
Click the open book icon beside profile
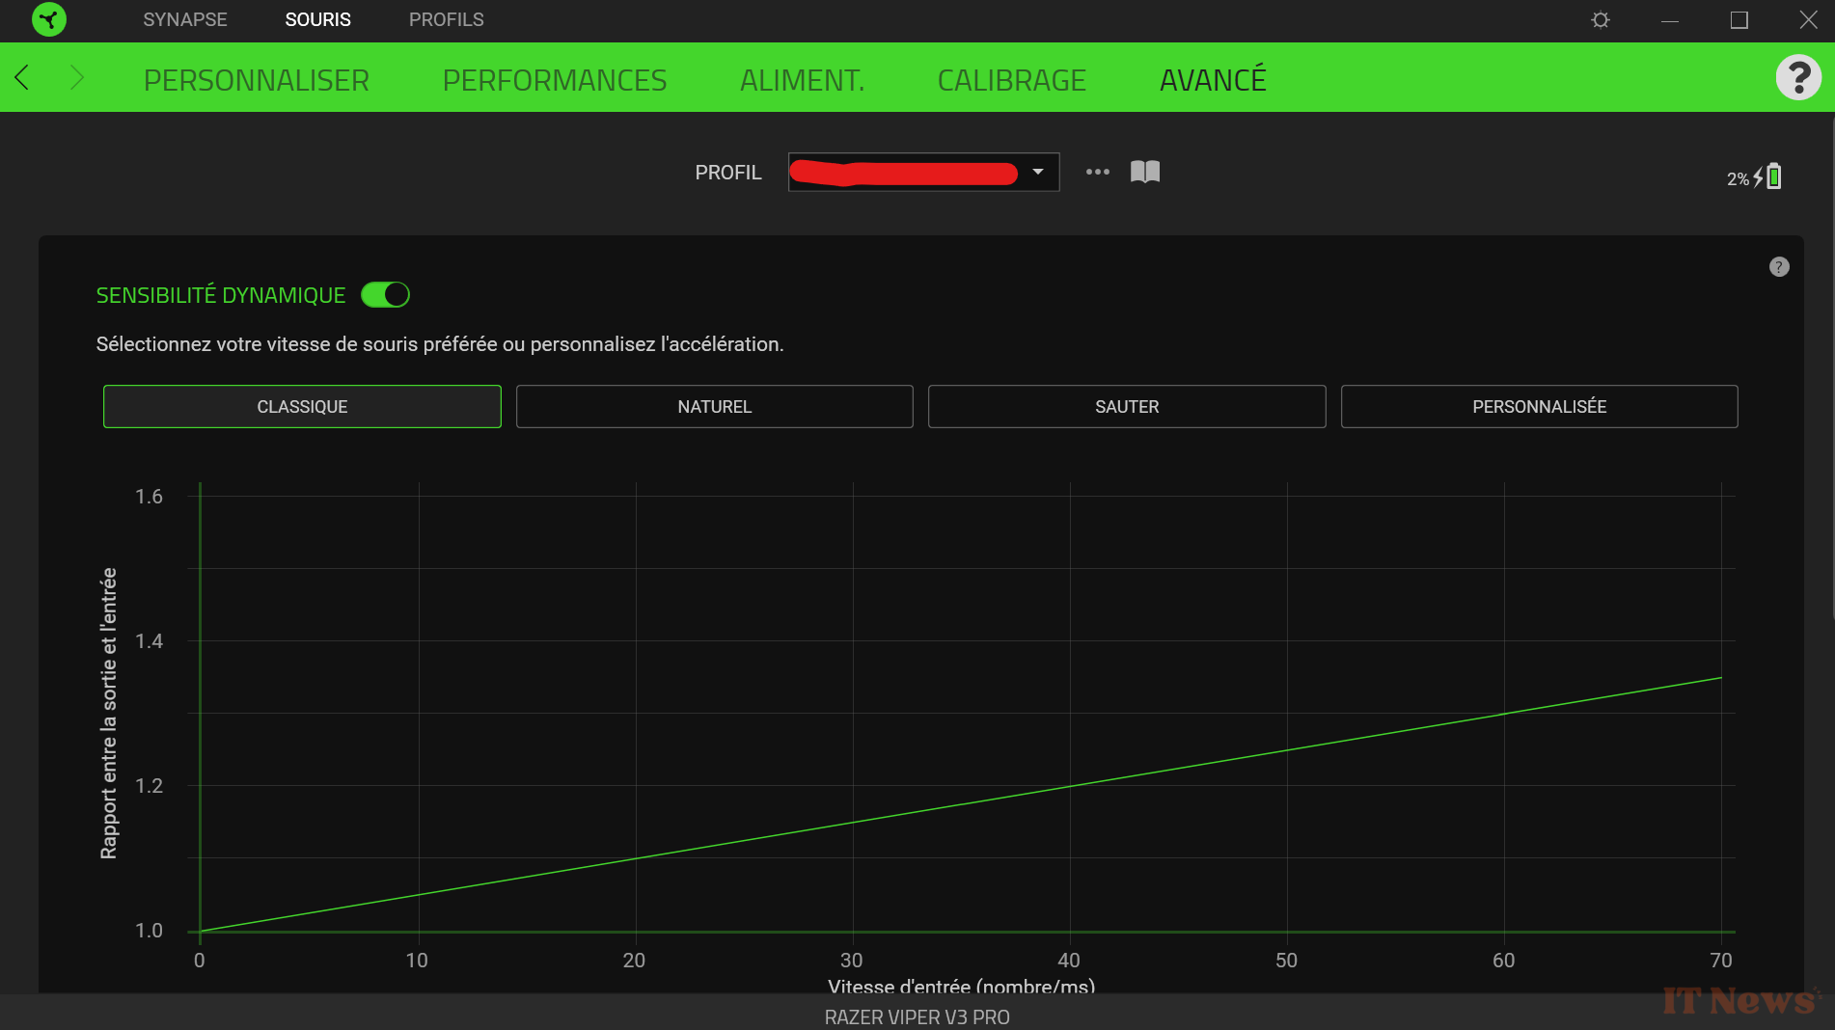[1145, 172]
